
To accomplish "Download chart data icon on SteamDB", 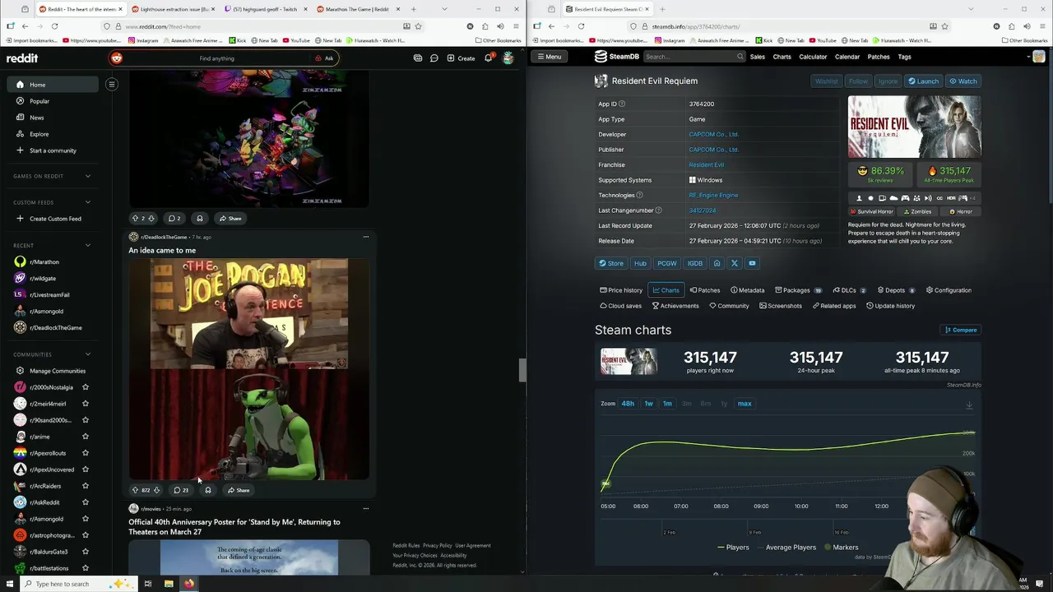I will tap(969, 405).
